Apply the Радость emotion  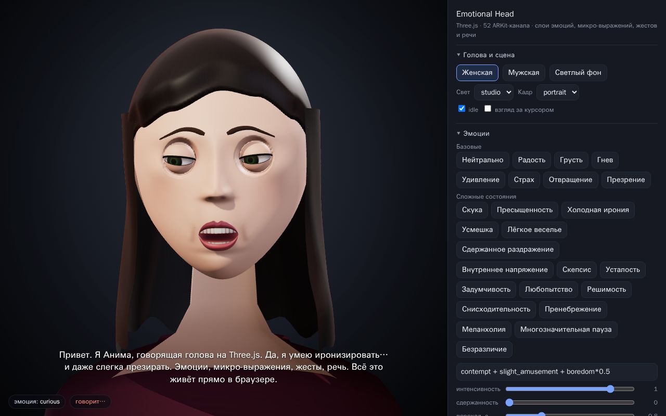[x=532, y=160]
